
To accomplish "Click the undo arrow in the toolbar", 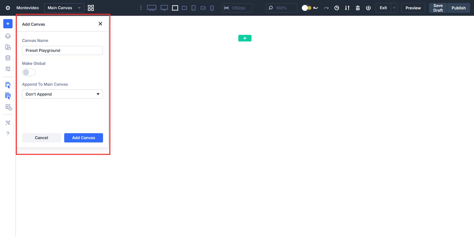I will pyautogui.click(x=316, y=8).
